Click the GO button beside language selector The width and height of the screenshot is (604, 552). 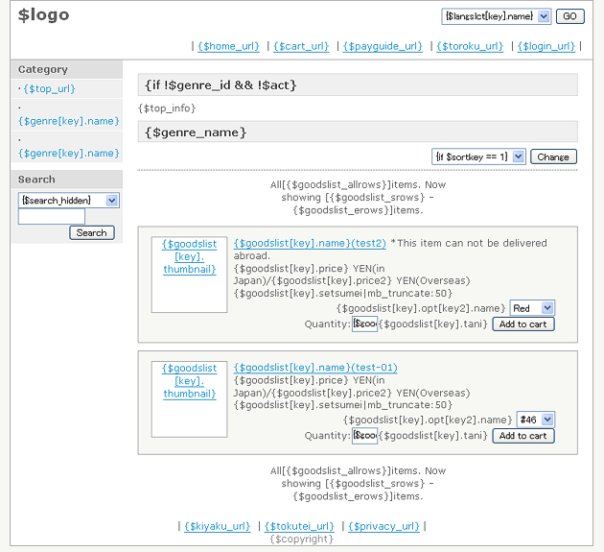tap(569, 16)
